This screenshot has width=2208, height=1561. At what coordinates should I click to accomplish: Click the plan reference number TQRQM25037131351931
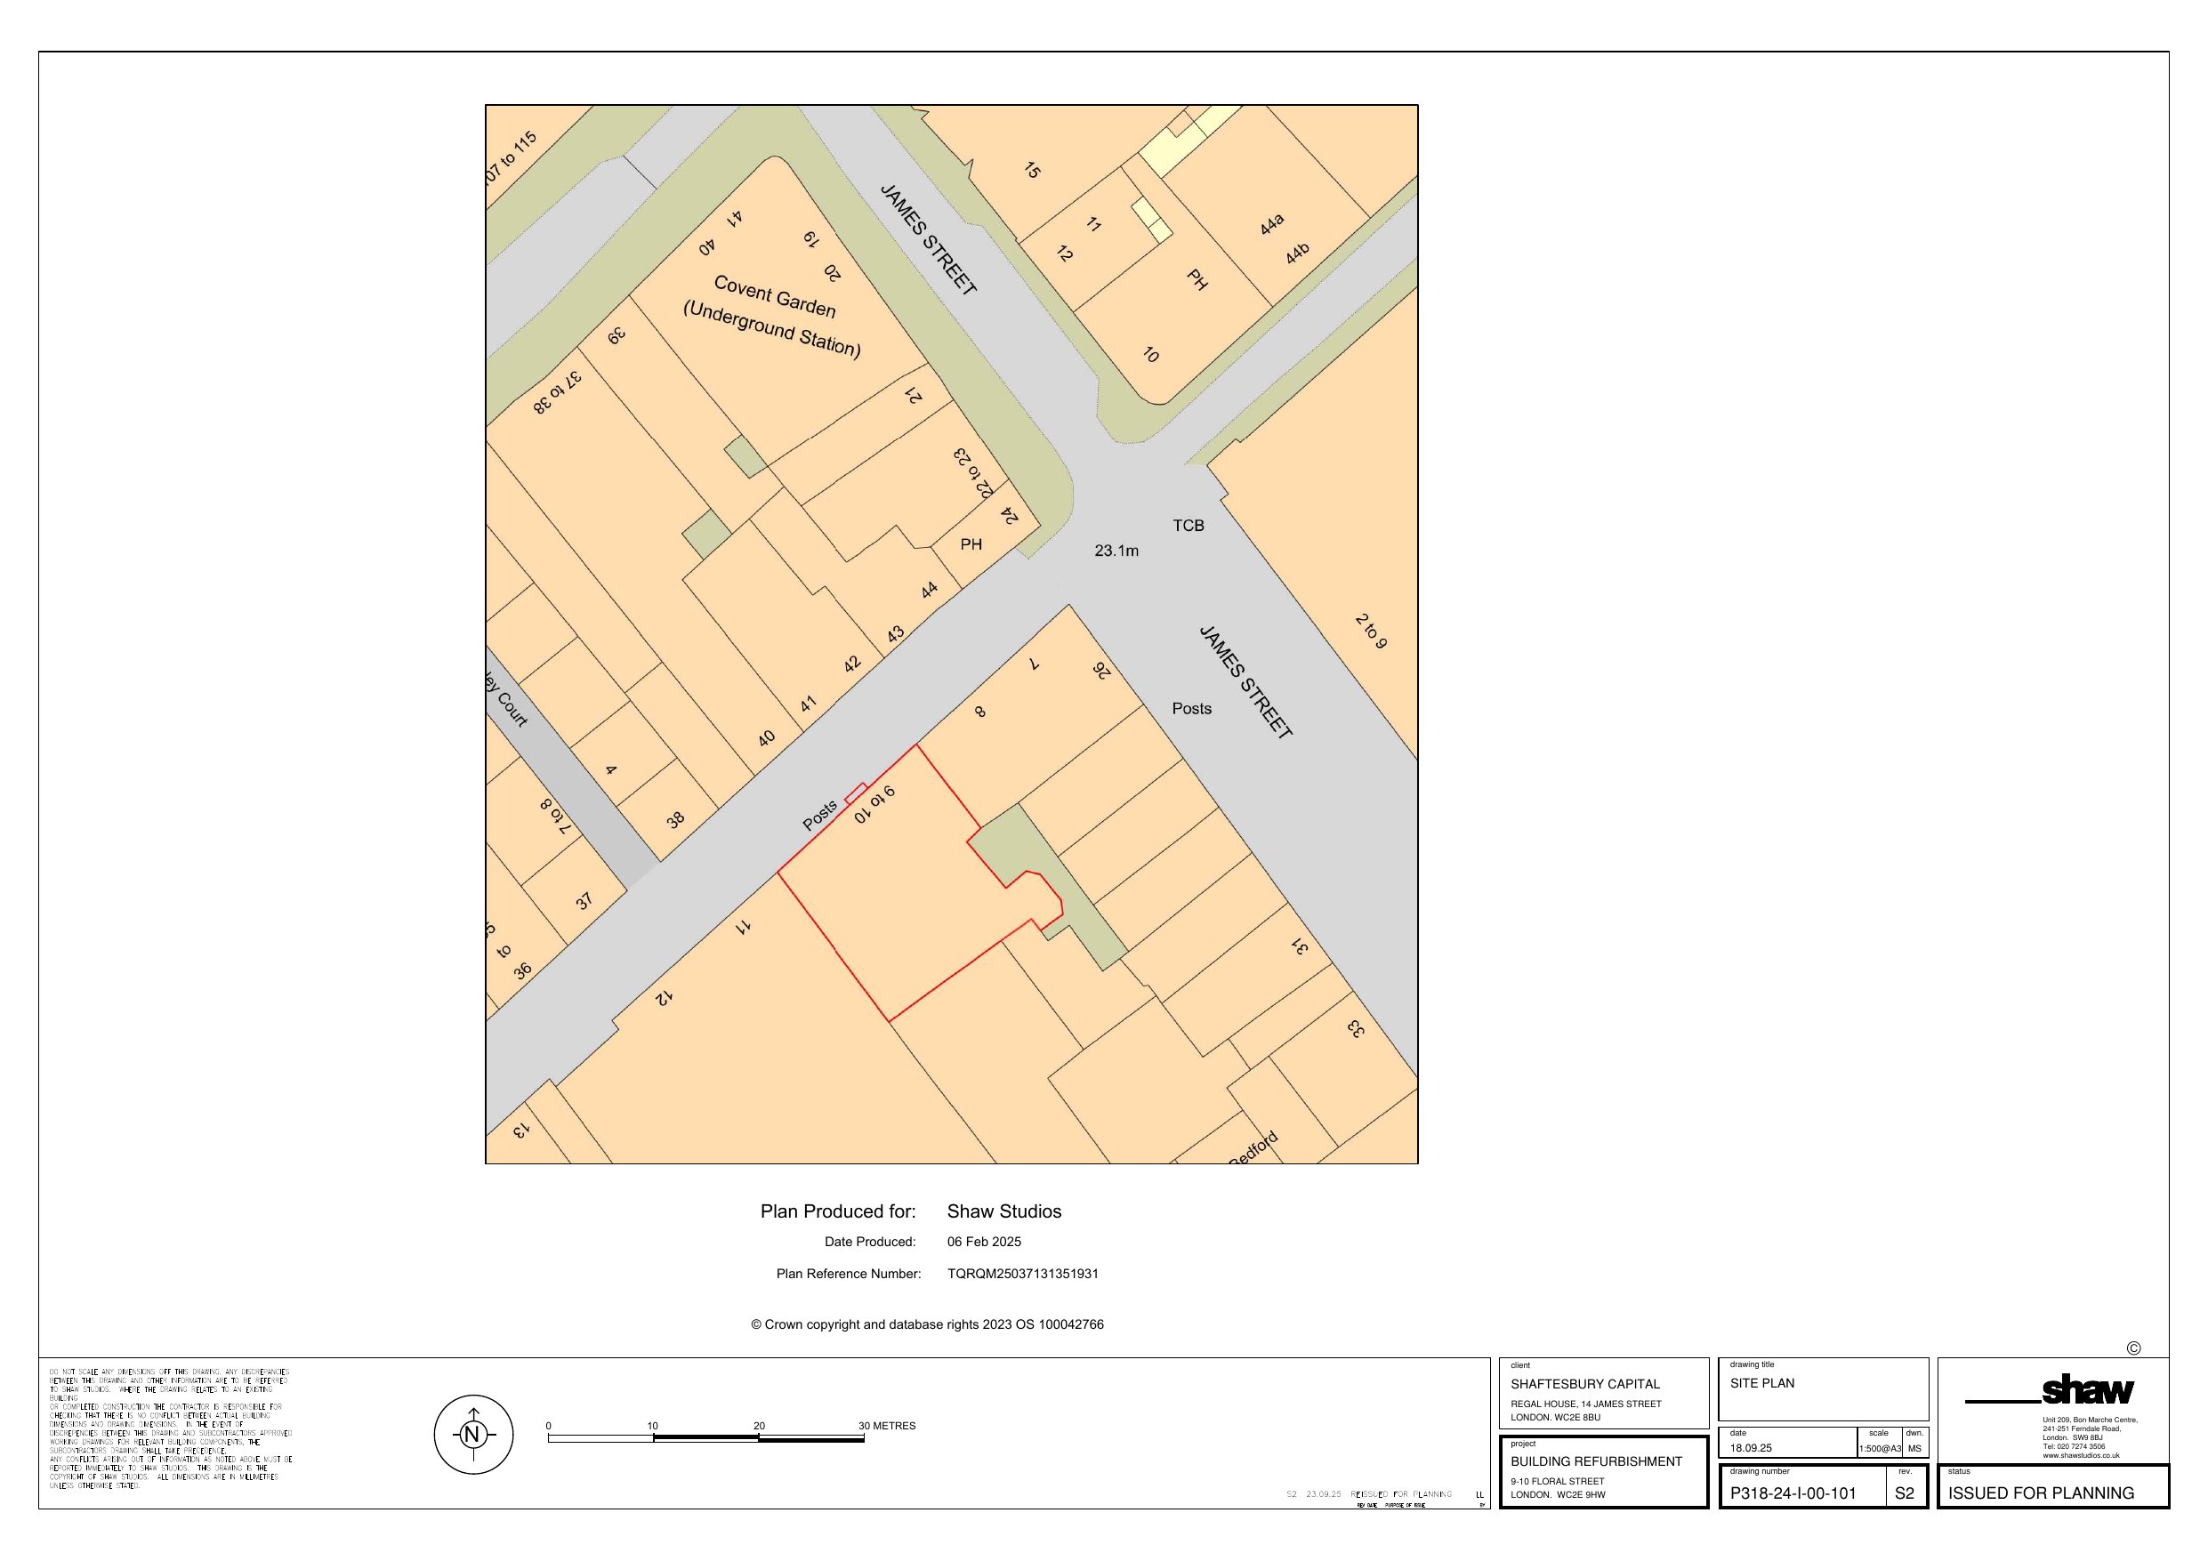(x=1022, y=1274)
